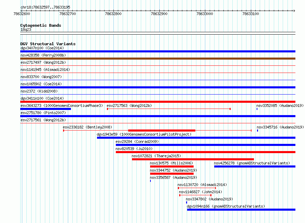Screen dimensions: 305x223
Task: Click the nsv1072821 (Thareja2015) text label
Action: [x=156, y=156]
